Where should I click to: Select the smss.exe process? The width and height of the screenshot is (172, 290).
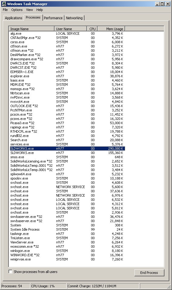(x=68, y=157)
